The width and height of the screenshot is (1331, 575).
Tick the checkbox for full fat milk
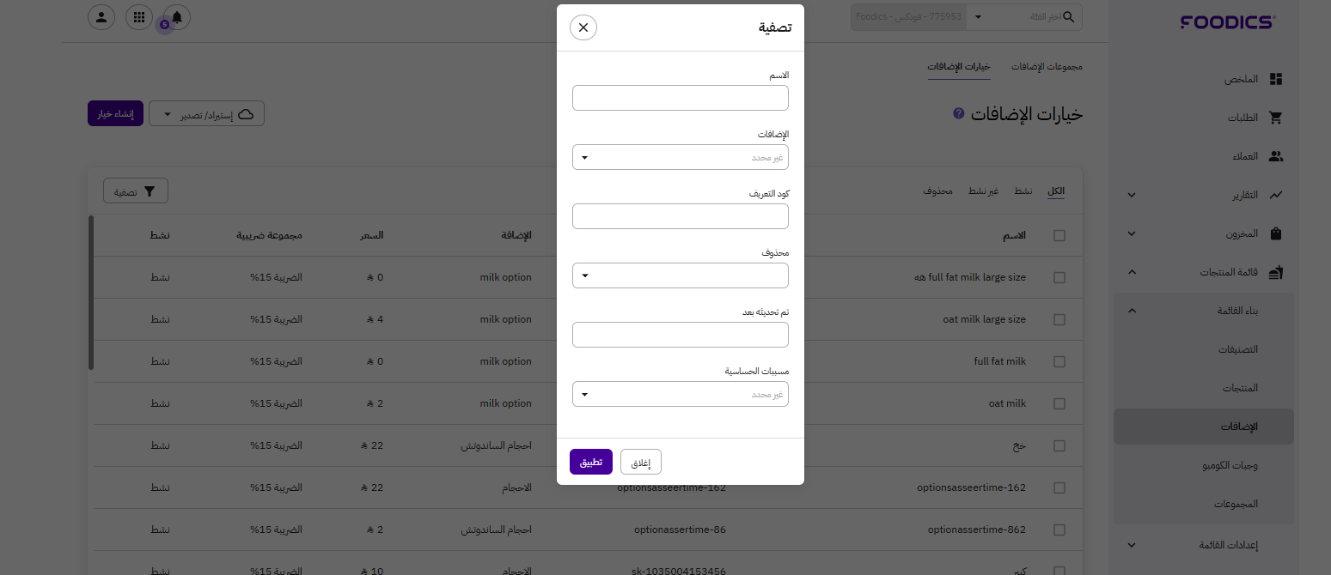point(1059,361)
